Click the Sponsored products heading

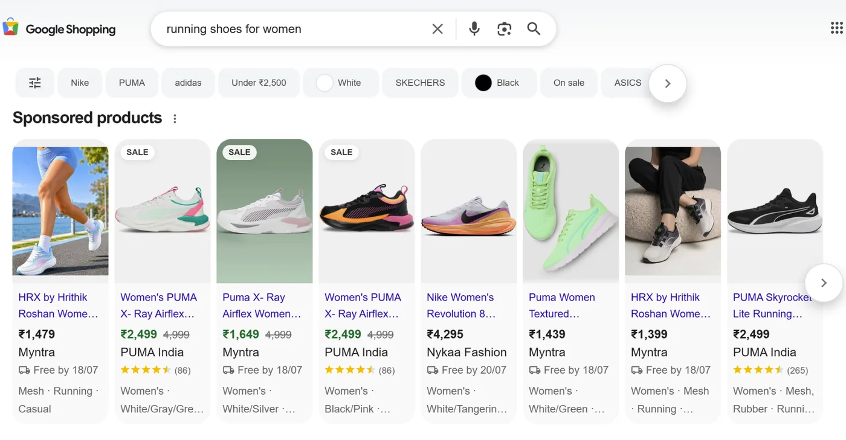[87, 118]
